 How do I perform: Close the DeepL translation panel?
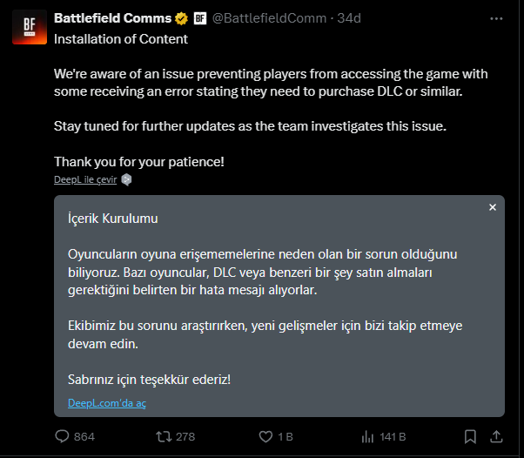point(492,207)
